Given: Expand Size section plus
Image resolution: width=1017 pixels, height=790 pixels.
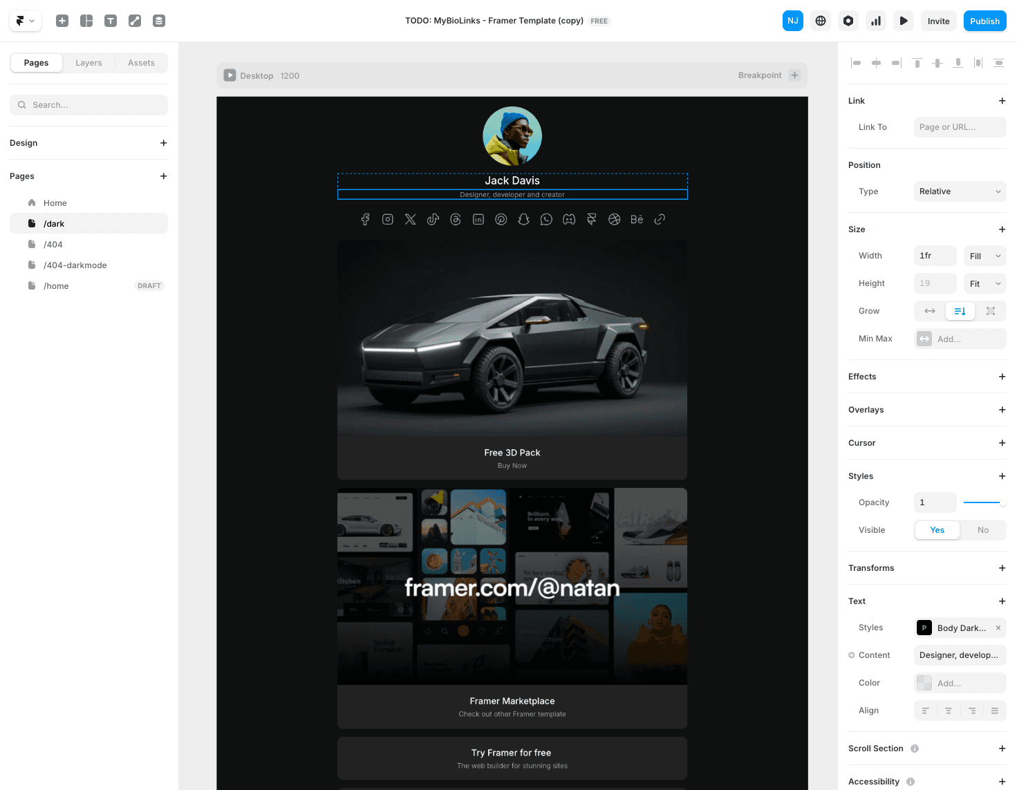Looking at the screenshot, I should (1002, 229).
